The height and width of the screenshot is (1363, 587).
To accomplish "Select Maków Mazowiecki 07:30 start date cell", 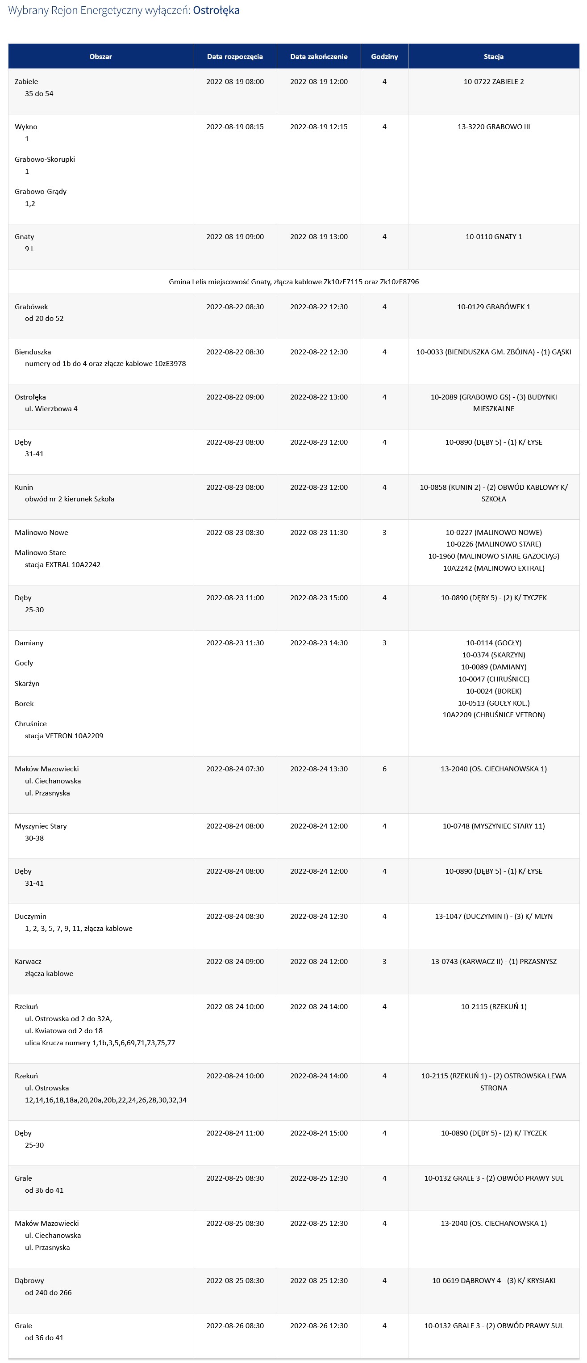I will (x=235, y=785).
